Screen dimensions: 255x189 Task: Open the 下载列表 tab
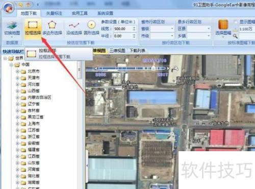point(137,51)
